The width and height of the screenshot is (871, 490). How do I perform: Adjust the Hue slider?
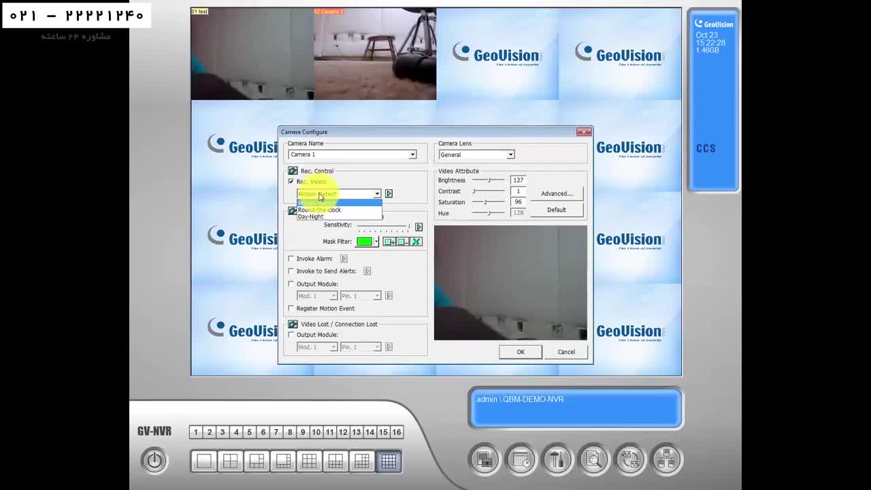point(489,213)
